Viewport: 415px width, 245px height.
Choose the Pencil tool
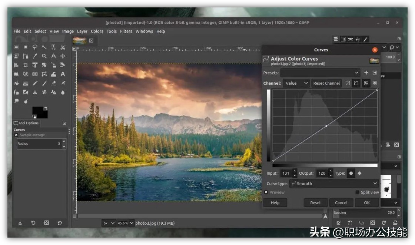click(x=35, y=83)
